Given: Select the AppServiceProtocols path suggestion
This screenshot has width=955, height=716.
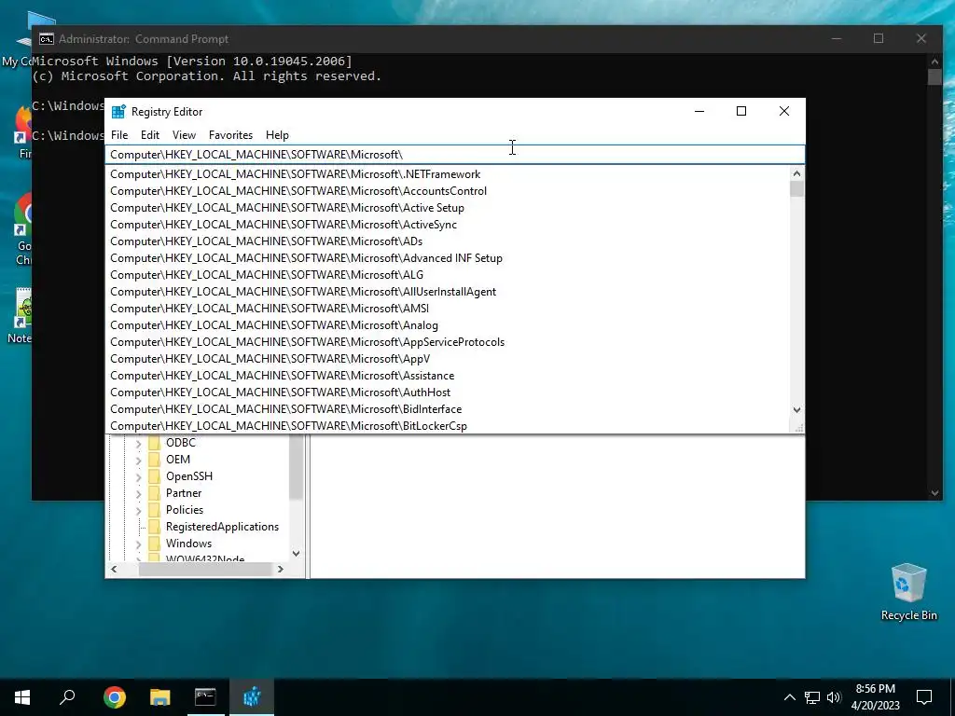Looking at the screenshot, I should 448,342.
